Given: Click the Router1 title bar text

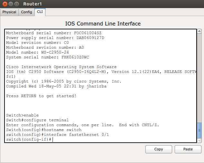Looking at the screenshot, I should [32, 4].
